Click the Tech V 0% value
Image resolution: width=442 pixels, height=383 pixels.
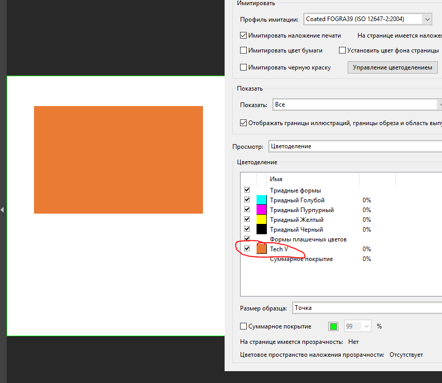(367, 249)
